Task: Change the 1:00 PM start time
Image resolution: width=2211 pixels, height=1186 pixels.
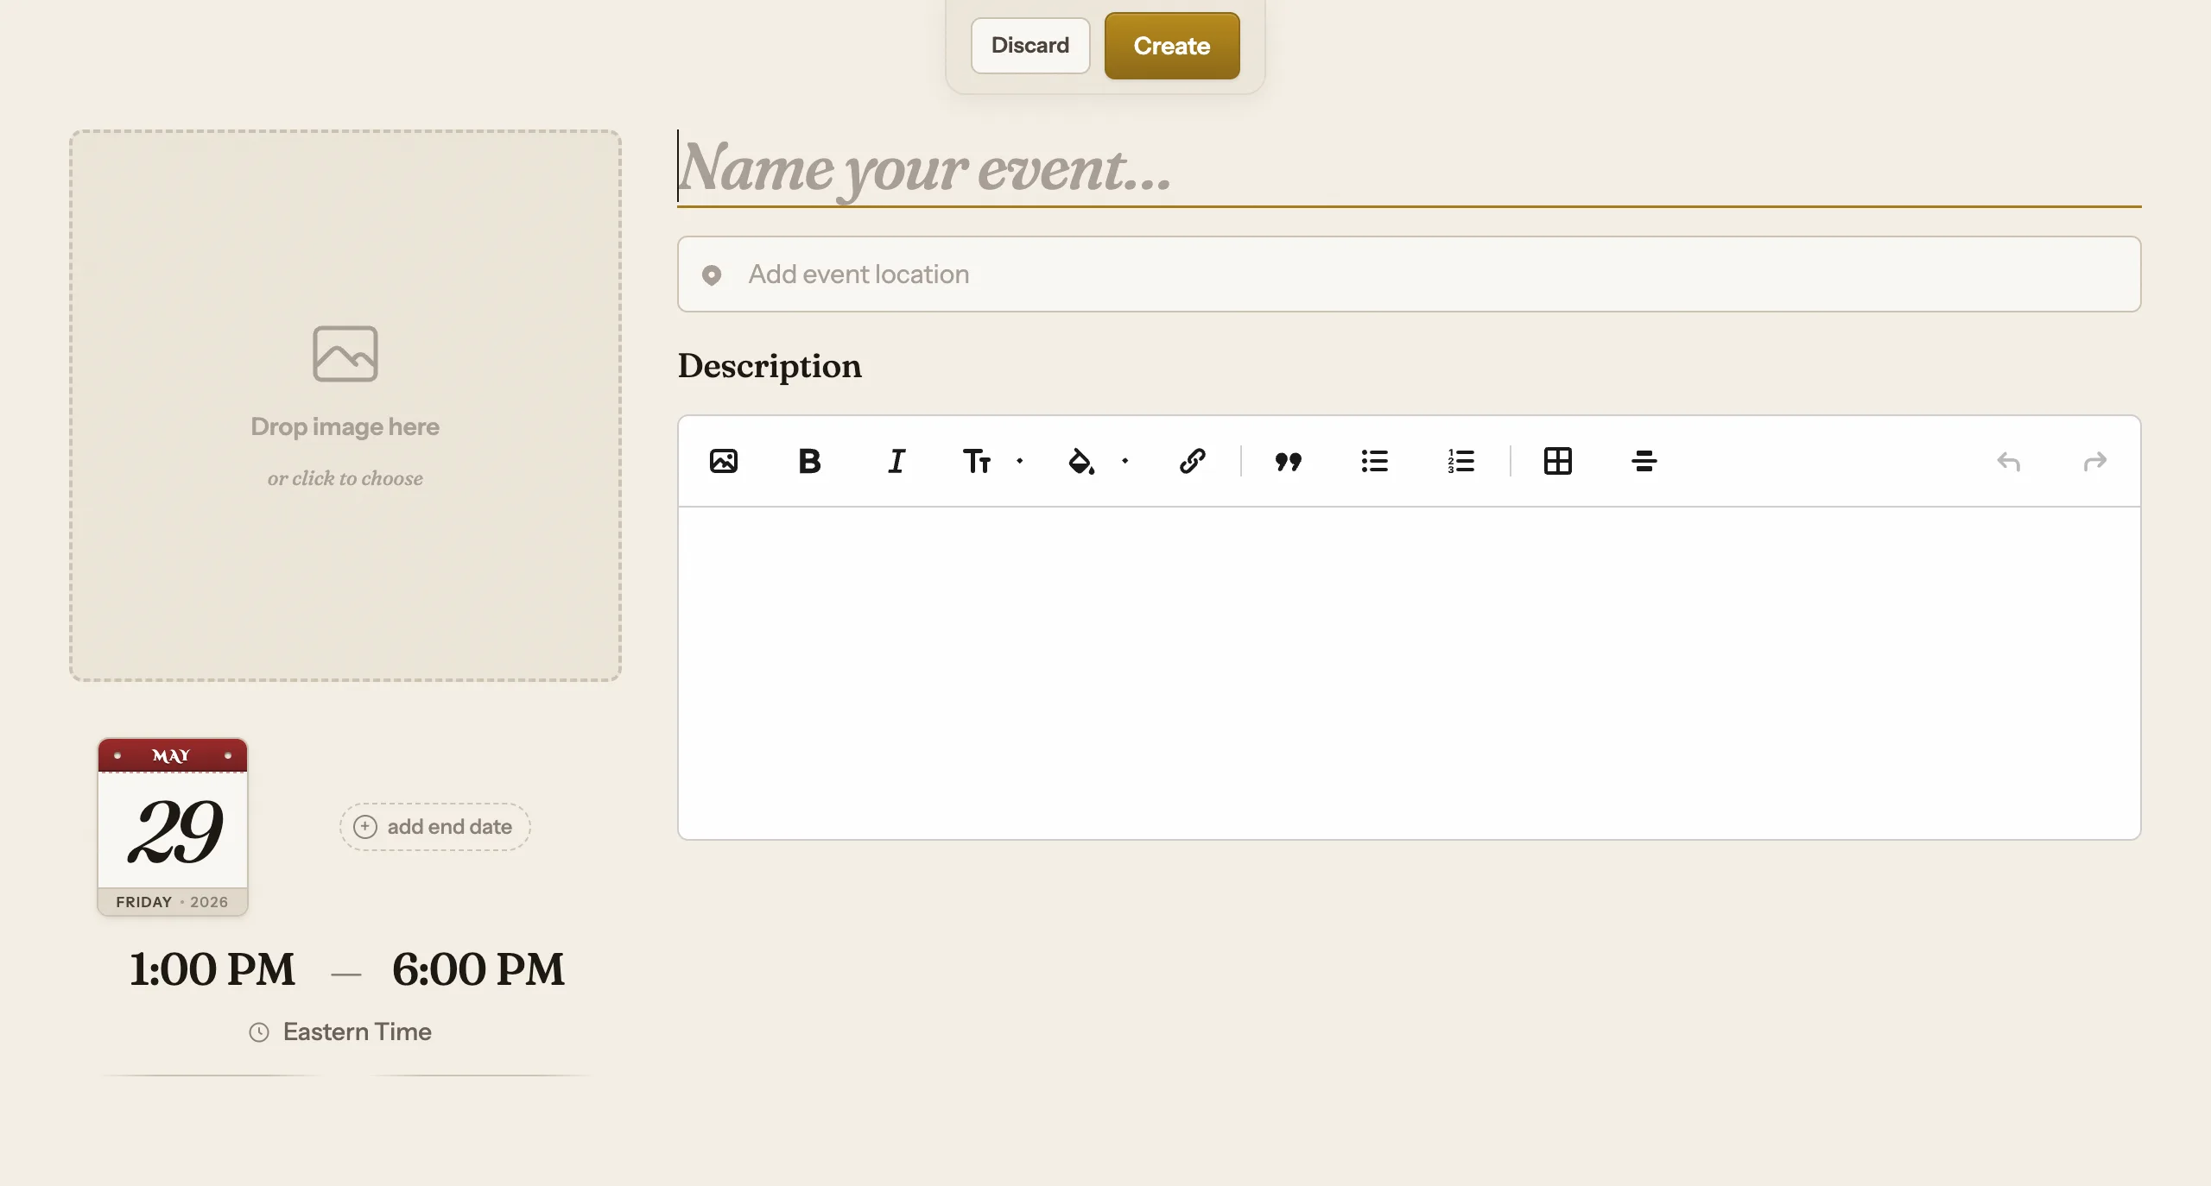Action: (212, 969)
